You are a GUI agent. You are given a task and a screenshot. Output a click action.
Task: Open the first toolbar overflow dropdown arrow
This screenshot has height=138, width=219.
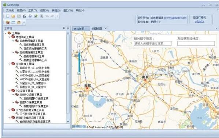coord(57,16)
